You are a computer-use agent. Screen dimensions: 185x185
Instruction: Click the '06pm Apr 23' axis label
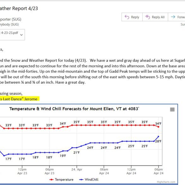(x=49, y=171)
